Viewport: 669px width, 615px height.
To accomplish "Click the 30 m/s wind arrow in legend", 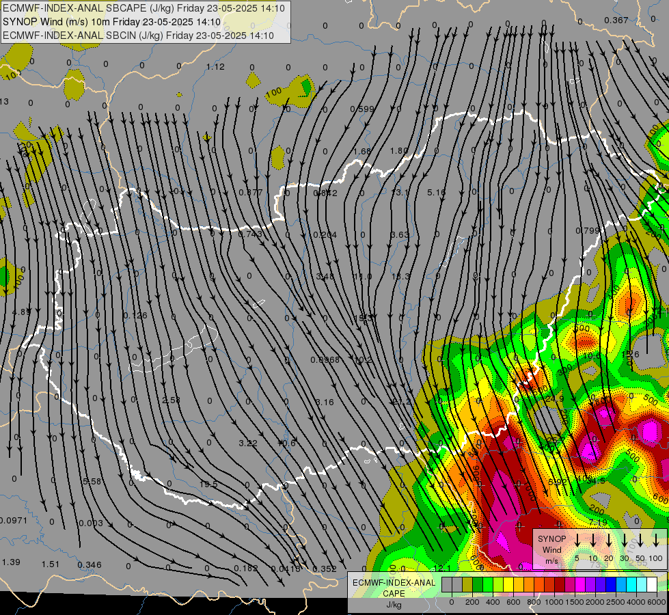I will pyautogui.click(x=624, y=541).
